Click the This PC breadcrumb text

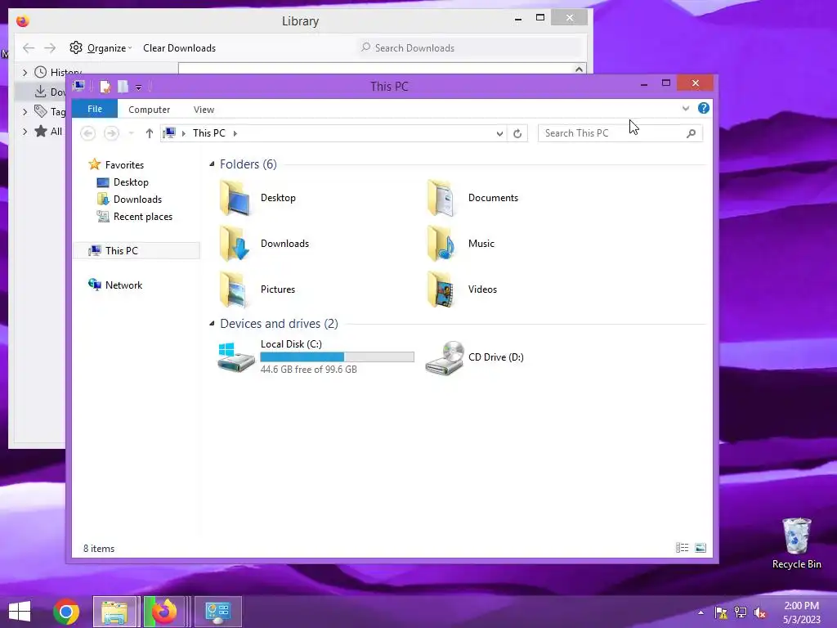[208, 133]
